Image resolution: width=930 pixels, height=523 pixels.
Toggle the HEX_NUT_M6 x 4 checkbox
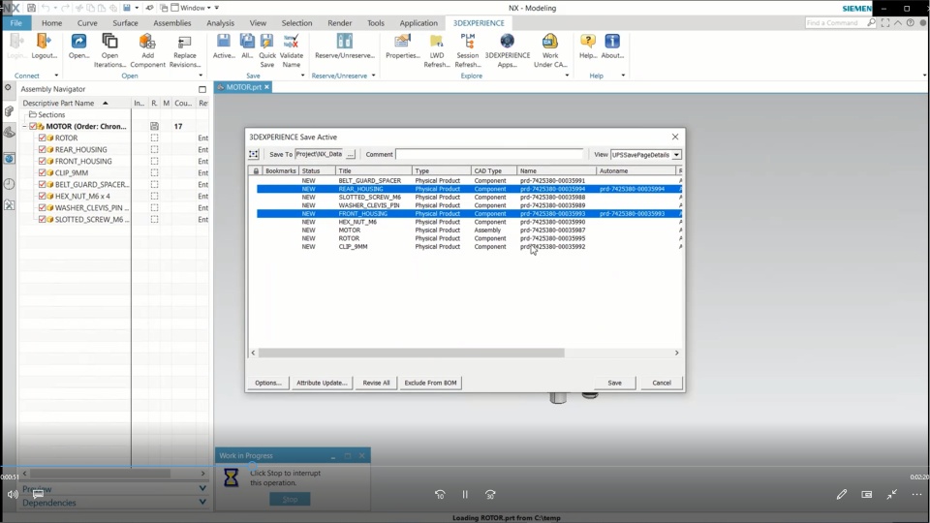coord(42,196)
